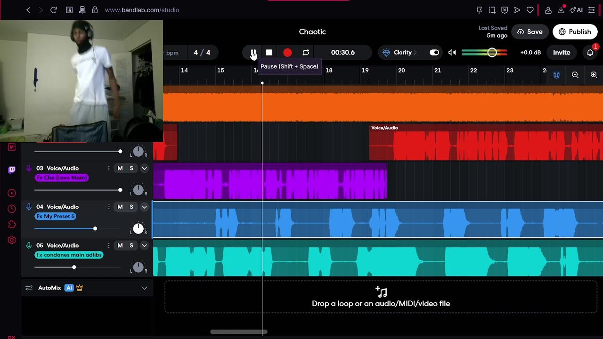
Task: Open the browser AI button
Action: tap(576, 10)
